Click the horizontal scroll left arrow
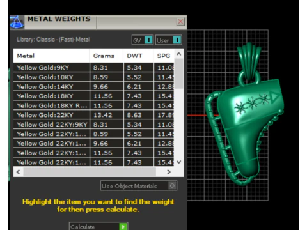Image resolution: width=307 pixels, height=230 pixels. [x=19, y=172]
